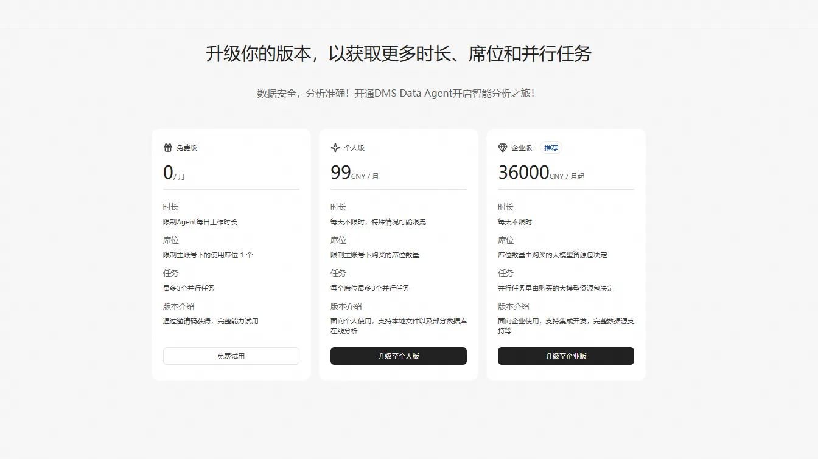Screen dimensions: 818x459
Task: Click text 席位数量由购买的大模型资源包决定
Action: coord(553,255)
